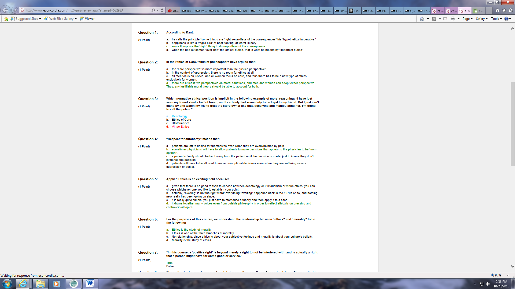Open the Home page icon
Viewport: 515px width, 289px height.
[498, 10]
